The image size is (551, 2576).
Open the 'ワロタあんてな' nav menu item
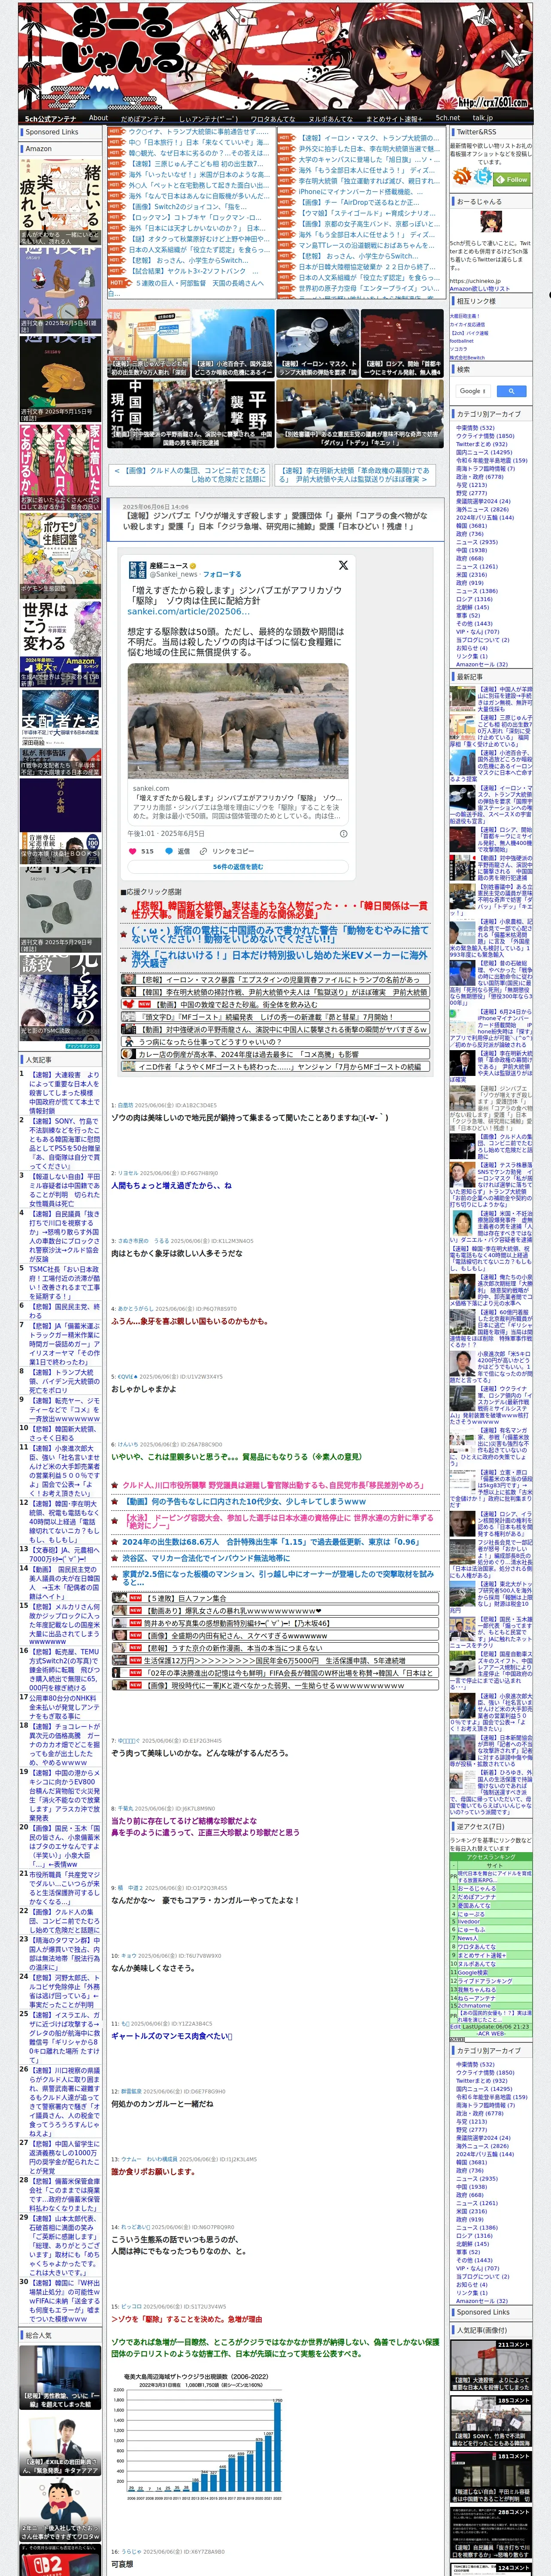click(x=272, y=118)
